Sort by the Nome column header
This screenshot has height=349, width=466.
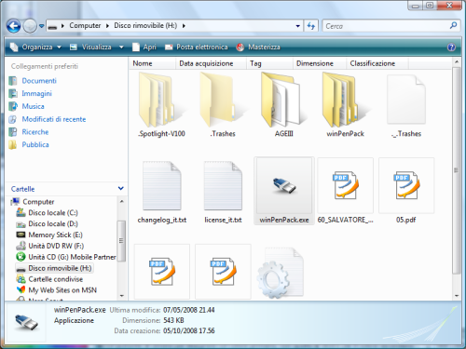[x=152, y=63]
